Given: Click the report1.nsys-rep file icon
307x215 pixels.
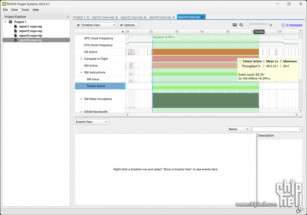Looking at the screenshot, I should tap(16, 26).
